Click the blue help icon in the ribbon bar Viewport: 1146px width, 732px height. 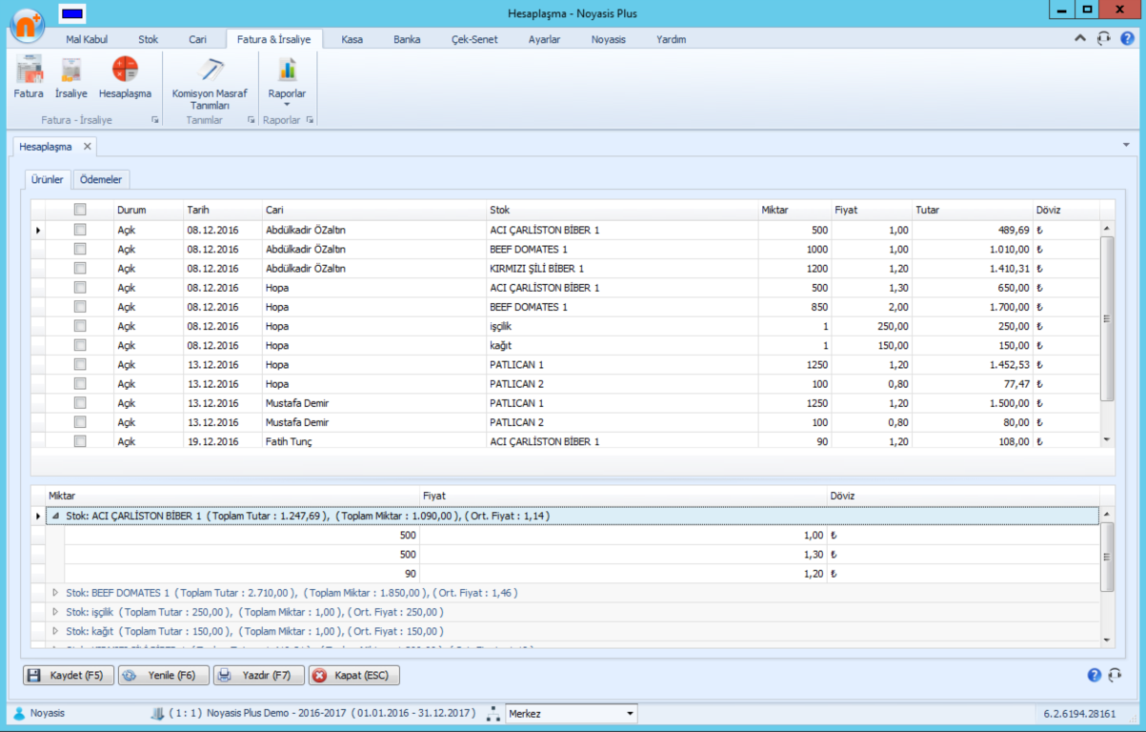coord(1127,39)
